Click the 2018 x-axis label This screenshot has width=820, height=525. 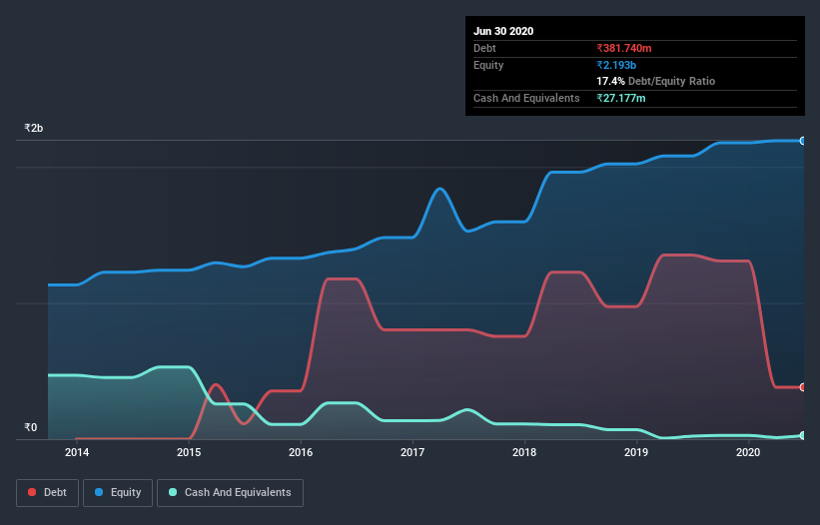point(524,452)
